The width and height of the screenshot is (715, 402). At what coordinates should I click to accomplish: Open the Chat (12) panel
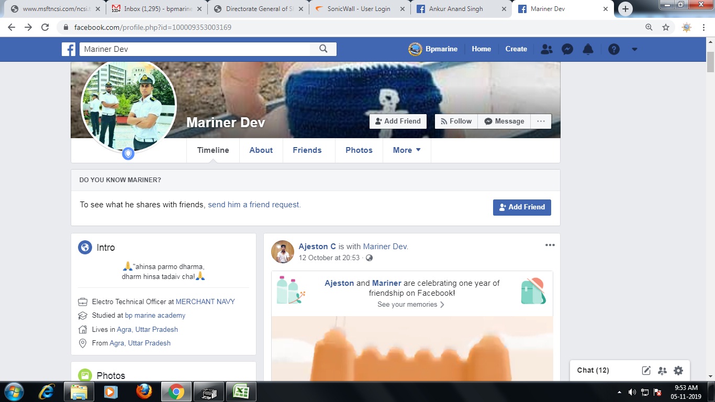pos(593,370)
